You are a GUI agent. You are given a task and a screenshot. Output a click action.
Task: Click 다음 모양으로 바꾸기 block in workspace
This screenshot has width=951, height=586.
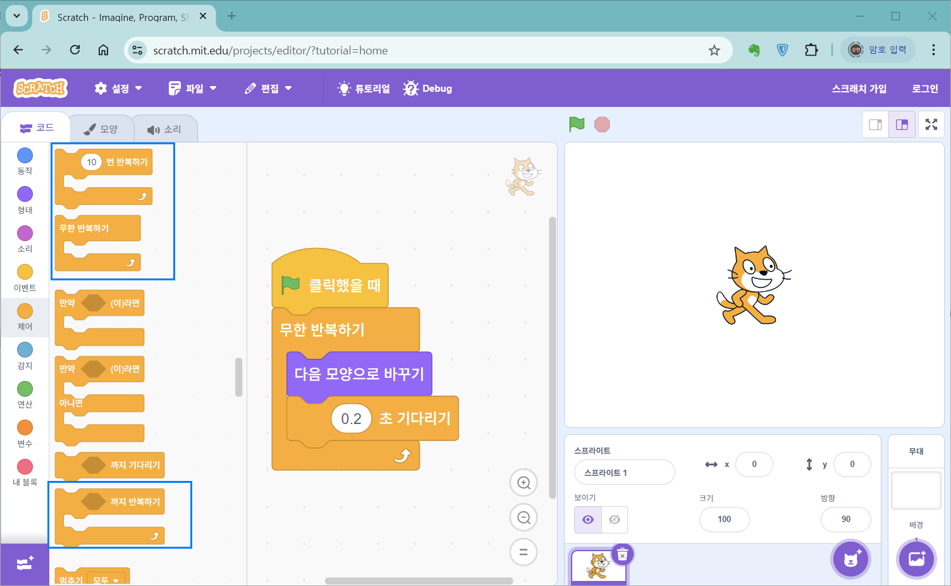coord(359,374)
